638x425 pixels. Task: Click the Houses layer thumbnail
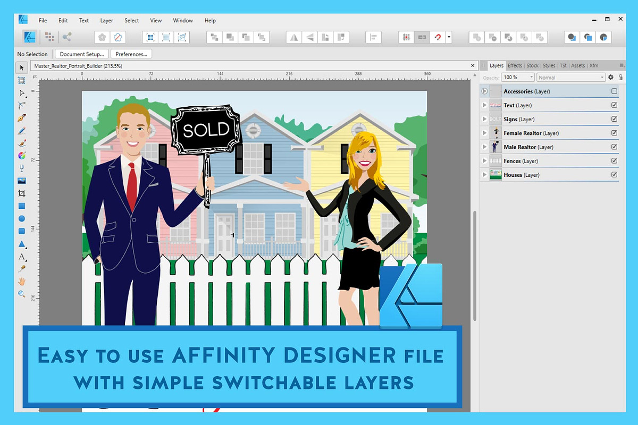coord(496,175)
